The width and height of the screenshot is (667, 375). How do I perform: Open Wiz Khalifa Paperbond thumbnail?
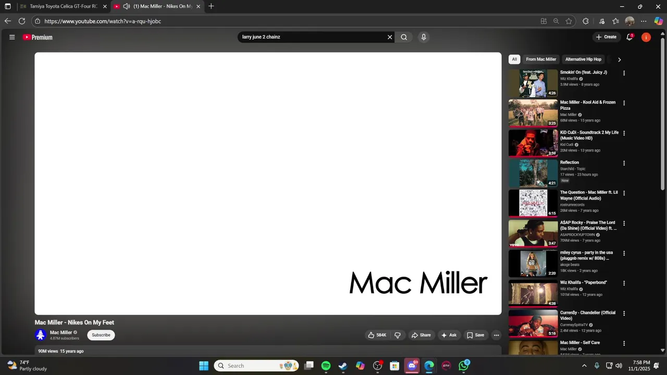[x=533, y=293]
